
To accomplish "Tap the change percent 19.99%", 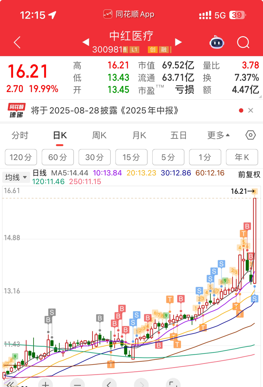I will click(x=44, y=89).
